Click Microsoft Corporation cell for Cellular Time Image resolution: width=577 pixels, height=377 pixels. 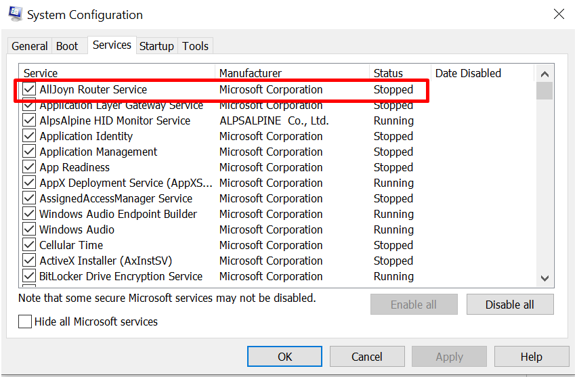click(x=271, y=245)
